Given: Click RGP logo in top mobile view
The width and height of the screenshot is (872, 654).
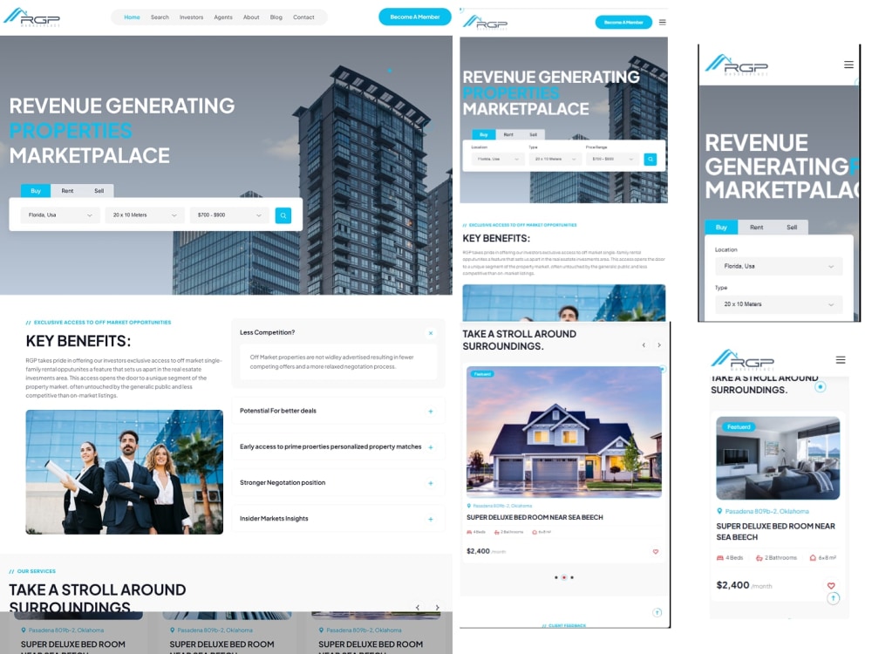Looking at the screenshot, I should pyautogui.click(x=736, y=65).
